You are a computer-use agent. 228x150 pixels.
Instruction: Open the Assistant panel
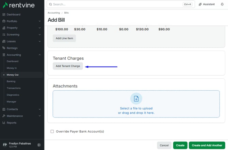(207, 4)
